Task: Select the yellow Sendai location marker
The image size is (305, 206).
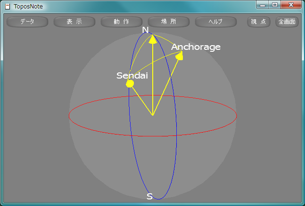Action: pos(130,84)
